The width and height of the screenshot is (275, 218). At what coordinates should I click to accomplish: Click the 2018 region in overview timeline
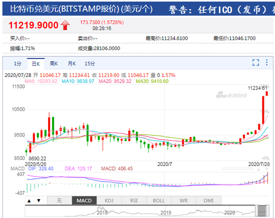click(102, 212)
